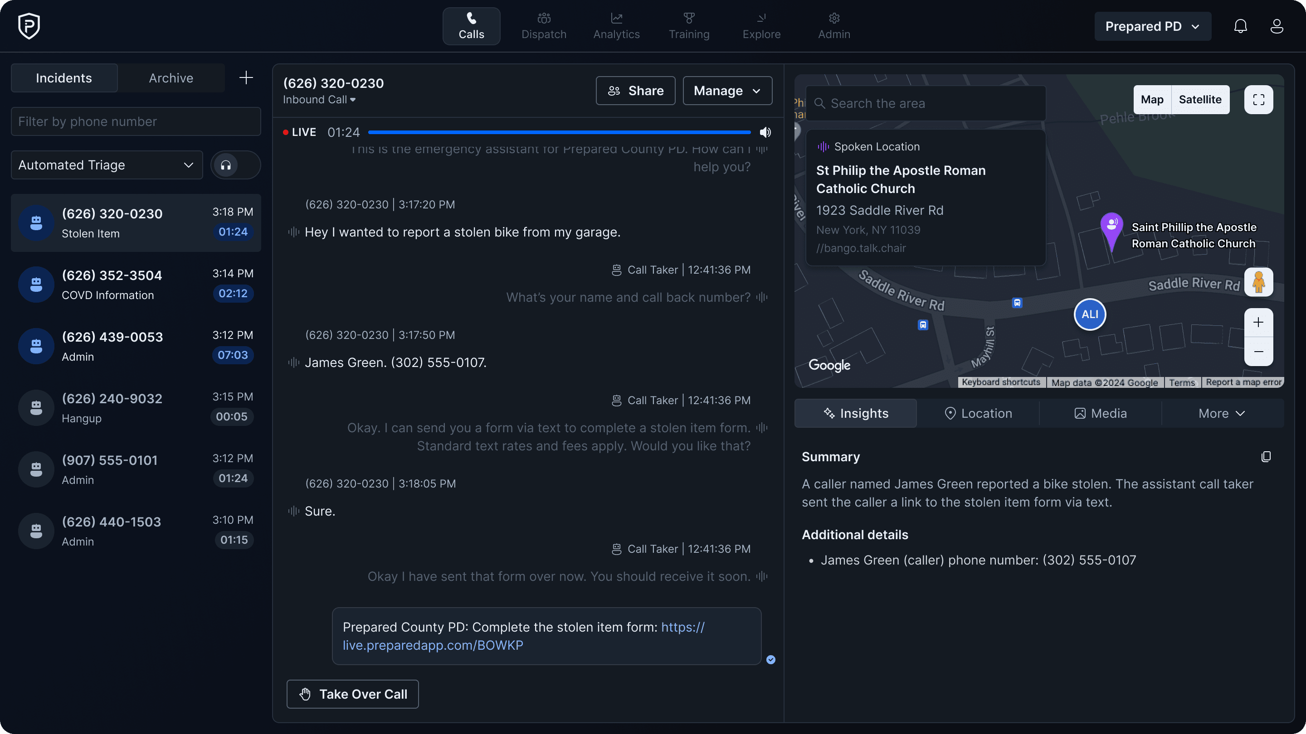Image resolution: width=1306 pixels, height=734 pixels.
Task: Click the Street View pegman icon
Action: (x=1258, y=282)
